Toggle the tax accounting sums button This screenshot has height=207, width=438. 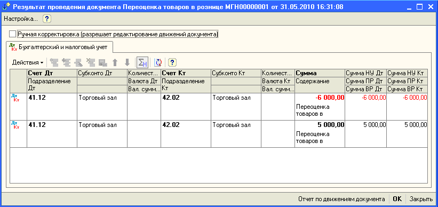[x=142, y=62]
